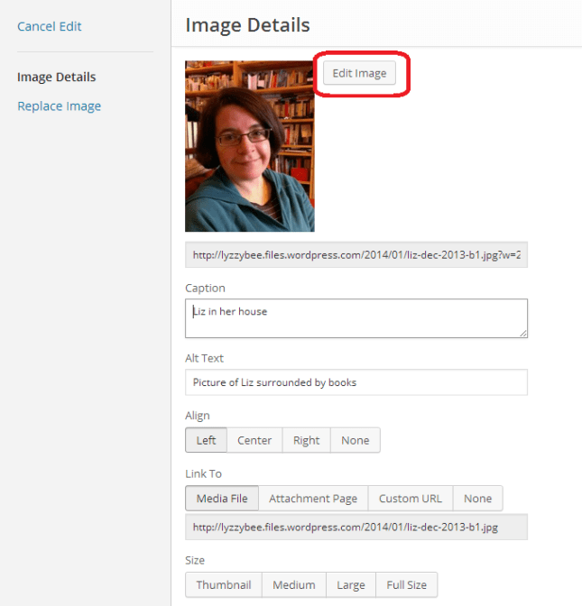Set alignment to Center
The width and height of the screenshot is (582, 606).
click(254, 440)
